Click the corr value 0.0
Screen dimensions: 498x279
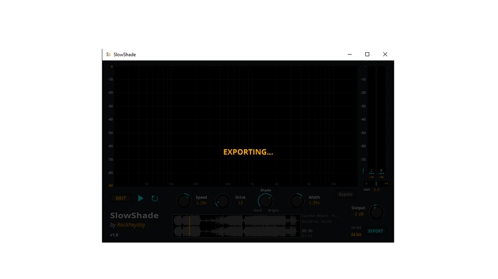click(377, 190)
